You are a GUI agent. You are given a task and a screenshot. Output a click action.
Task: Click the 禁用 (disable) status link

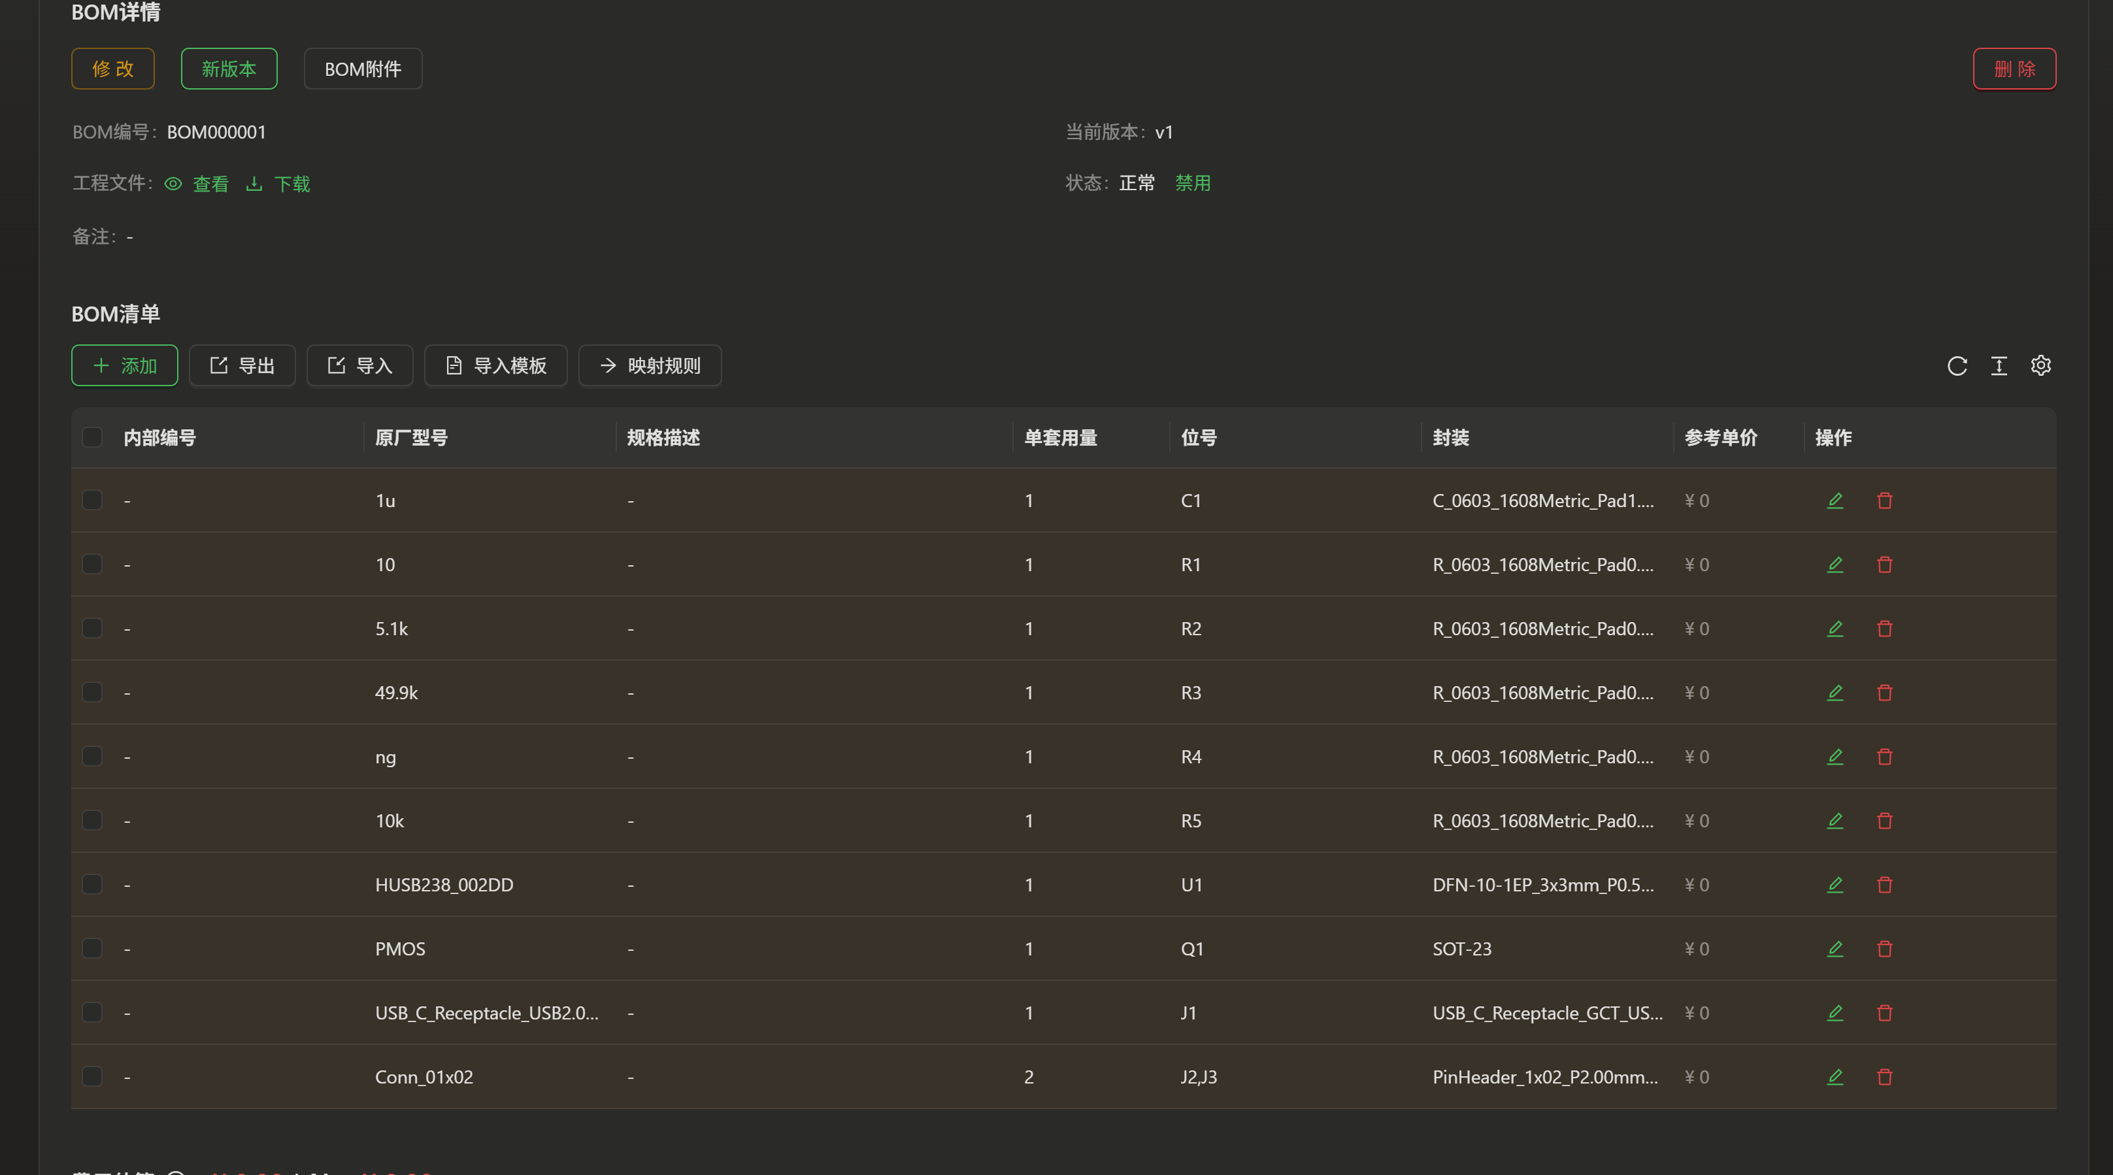tap(1192, 183)
